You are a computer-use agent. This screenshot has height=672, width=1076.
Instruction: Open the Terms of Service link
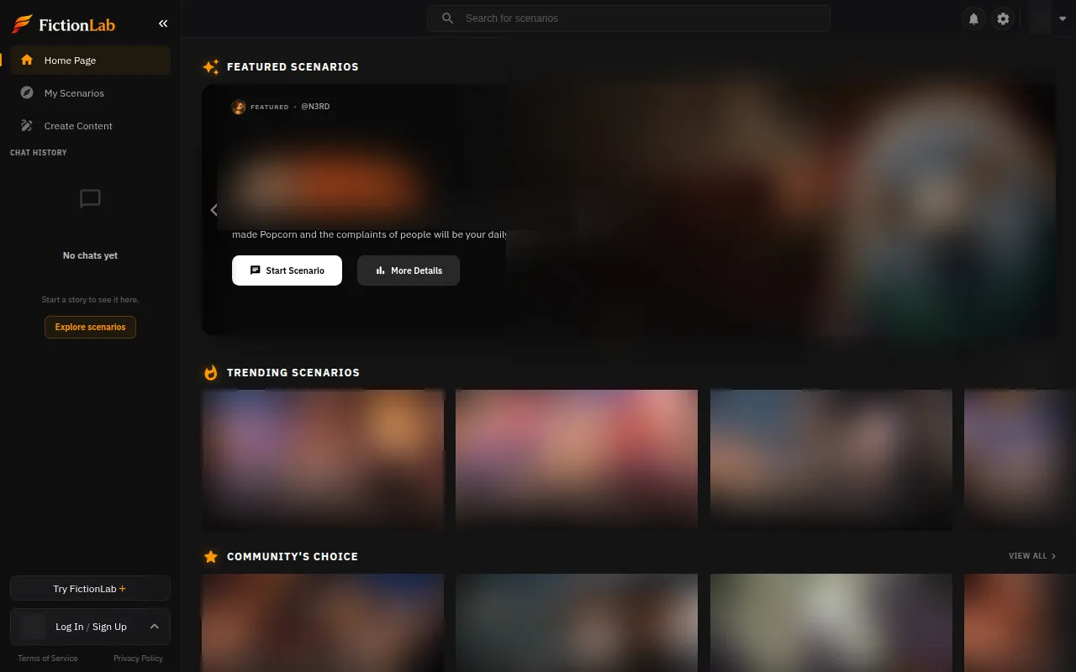(x=48, y=659)
